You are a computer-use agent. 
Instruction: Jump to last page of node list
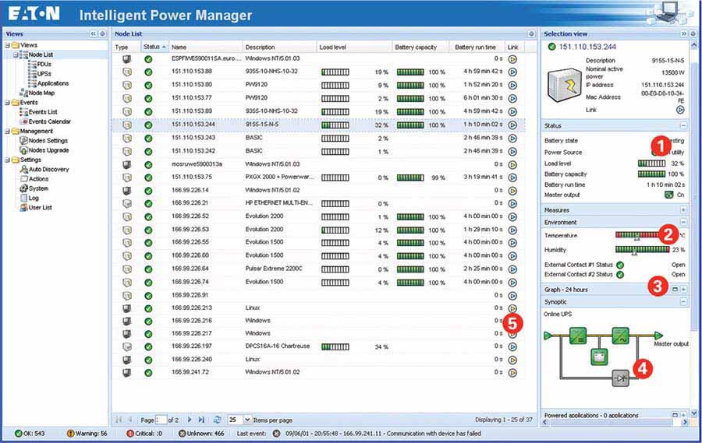[201, 420]
